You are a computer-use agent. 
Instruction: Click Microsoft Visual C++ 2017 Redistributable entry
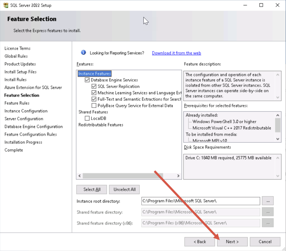pyautogui.click(x=232, y=128)
